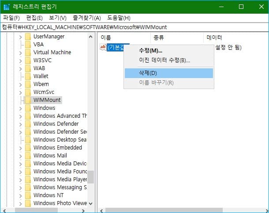Open the 편집(E) menu

pyautogui.click(x=34, y=18)
